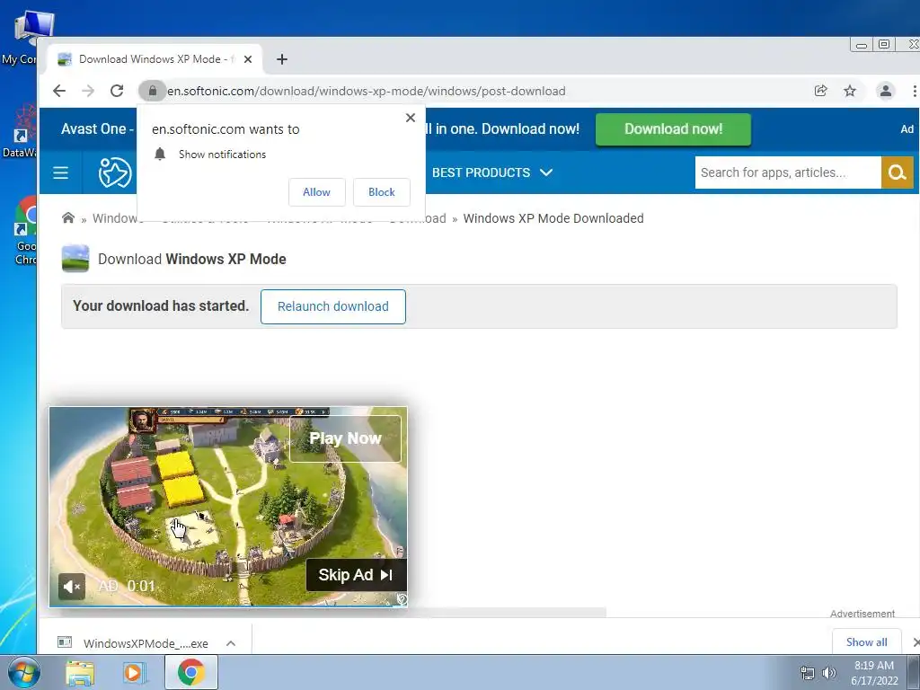Click the Windows XP Mode app icon
Image resolution: width=920 pixels, height=690 pixels.
75,259
